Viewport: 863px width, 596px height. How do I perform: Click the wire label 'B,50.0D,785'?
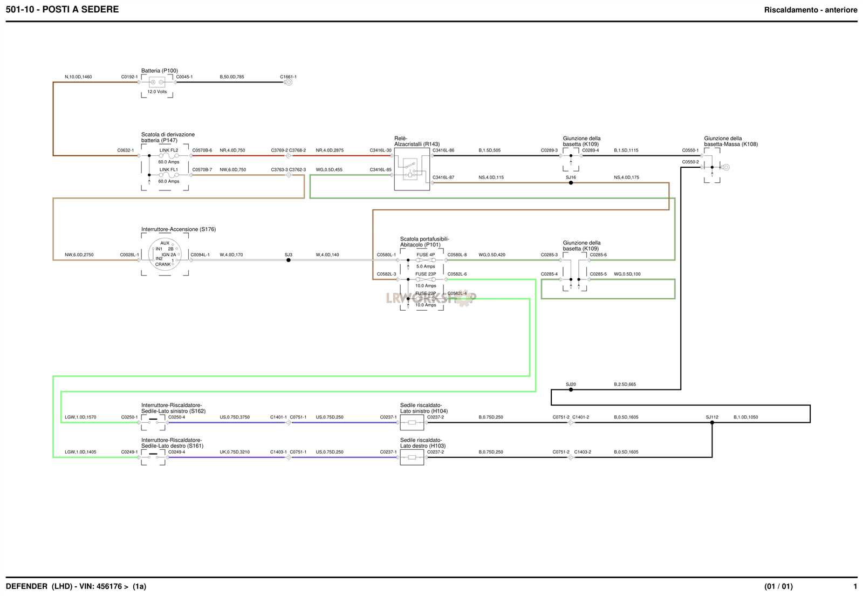pos(232,77)
